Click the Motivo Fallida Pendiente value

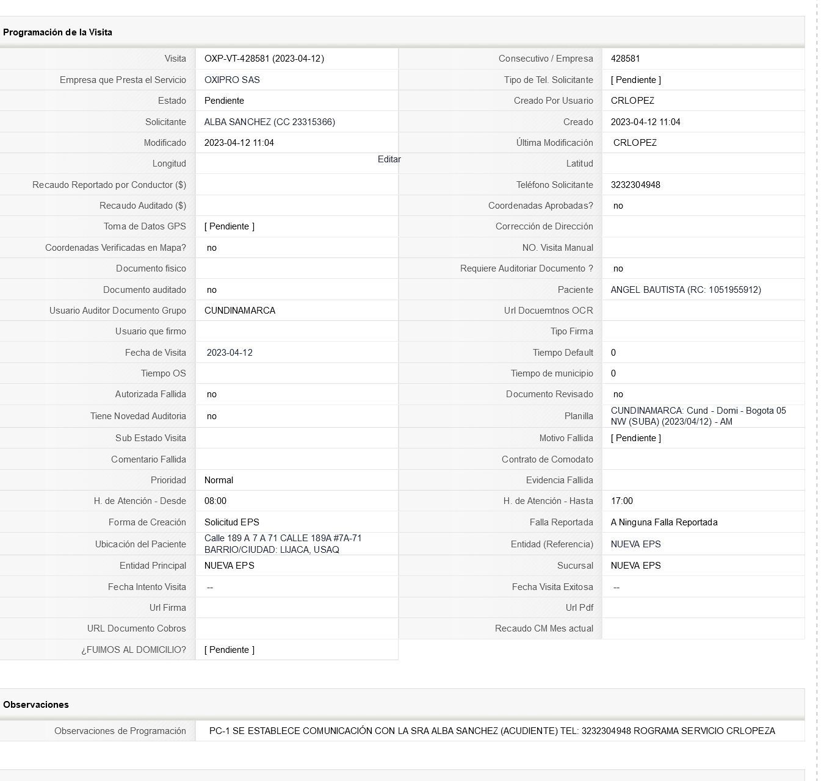click(635, 438)
